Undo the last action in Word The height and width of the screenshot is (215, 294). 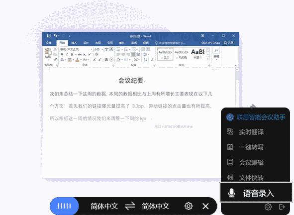click(55, 35)
